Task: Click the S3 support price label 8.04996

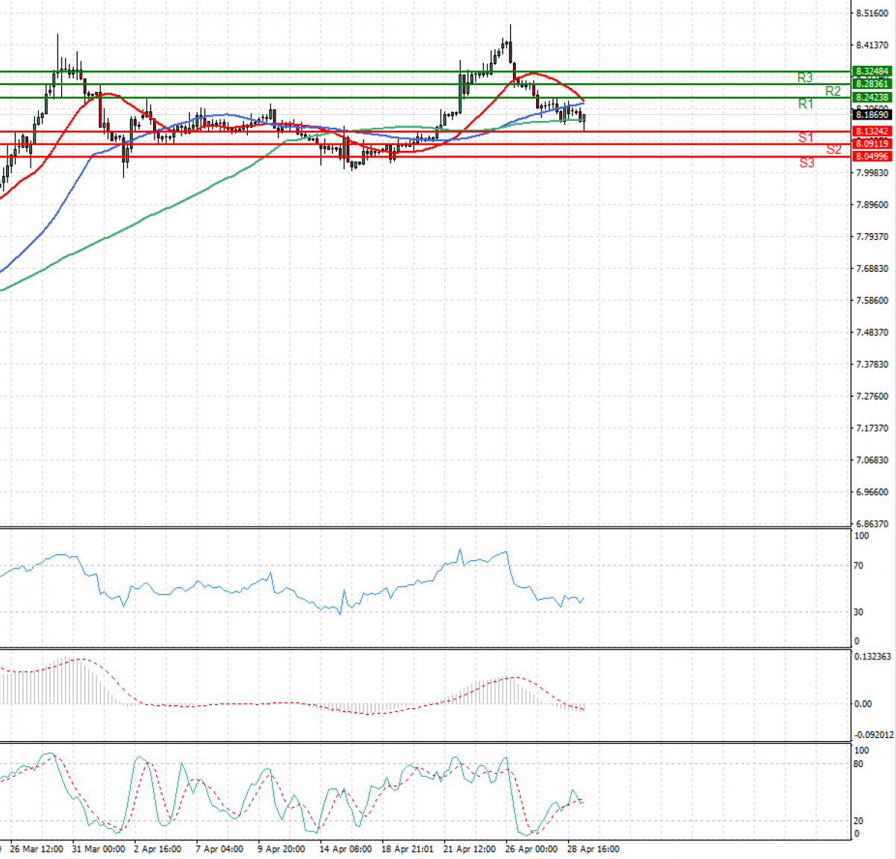Action: [x=871, y=157]
